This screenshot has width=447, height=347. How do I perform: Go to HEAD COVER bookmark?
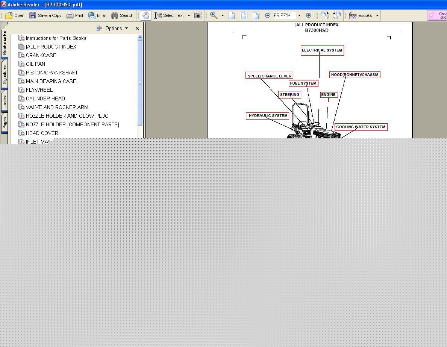click(42, 133)
